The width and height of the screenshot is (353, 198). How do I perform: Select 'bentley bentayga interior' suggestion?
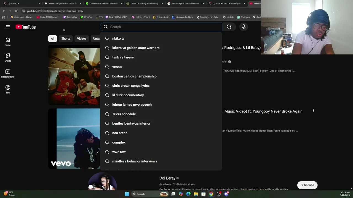pyautogui.click(x=161, y=123)
